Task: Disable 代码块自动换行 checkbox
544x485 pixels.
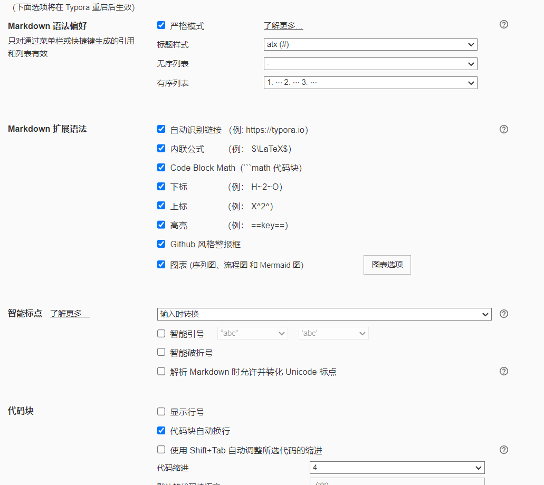Action: pyautogui.click(x=161, y=431)
